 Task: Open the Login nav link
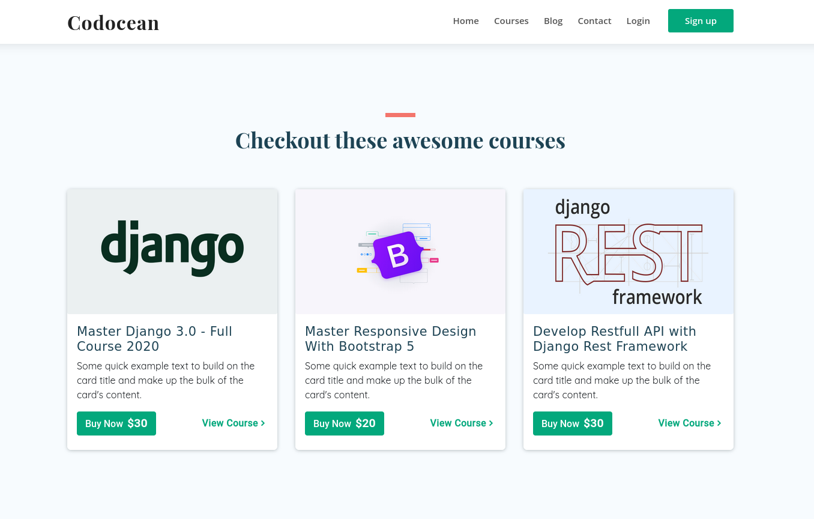[x=638, y=21]
